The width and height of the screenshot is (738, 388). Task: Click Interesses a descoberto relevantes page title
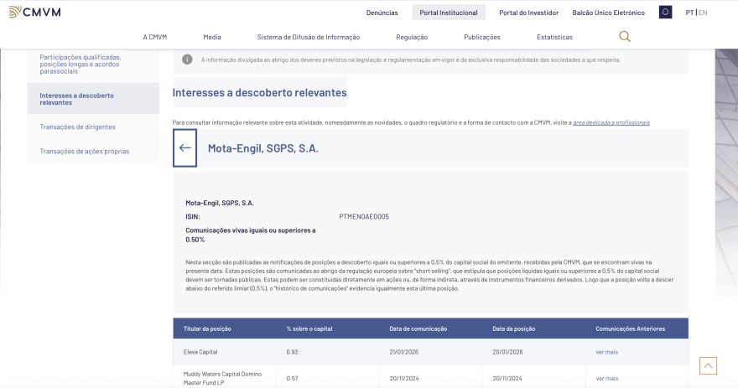pyautogui.click(x=259, y=93)
